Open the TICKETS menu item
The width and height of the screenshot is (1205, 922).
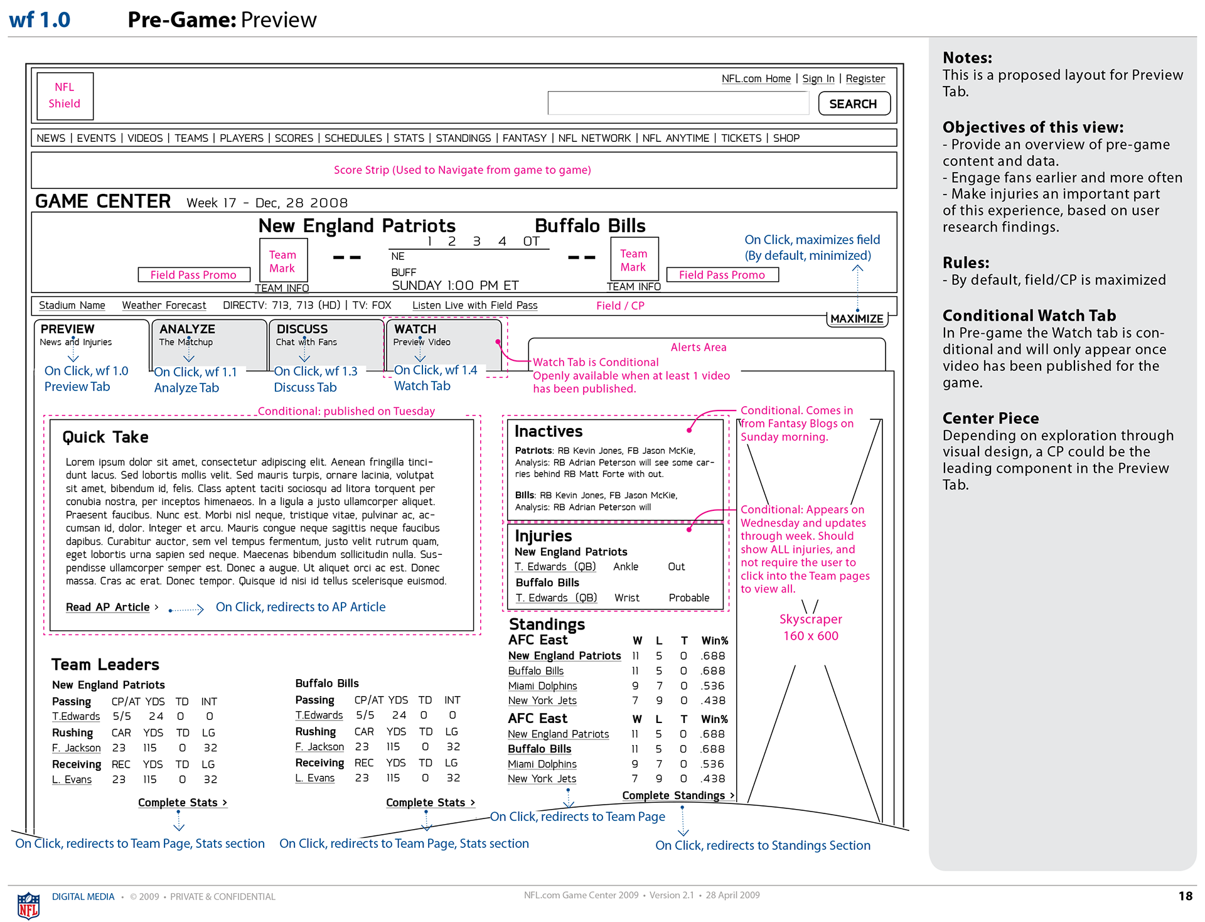click(x=741, y=138)
